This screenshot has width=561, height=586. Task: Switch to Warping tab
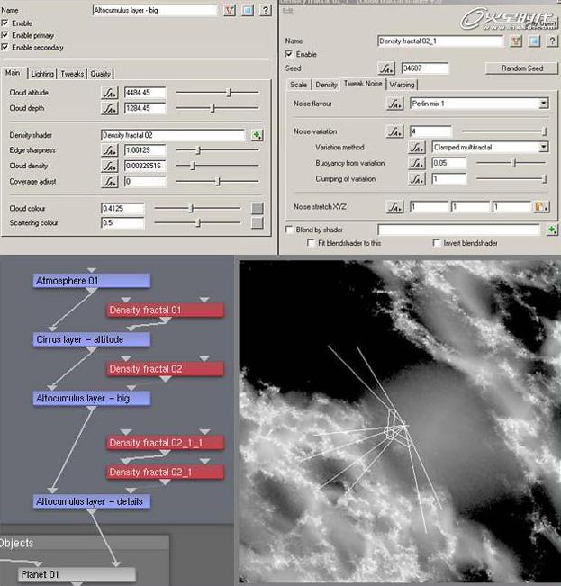[403, 85]
